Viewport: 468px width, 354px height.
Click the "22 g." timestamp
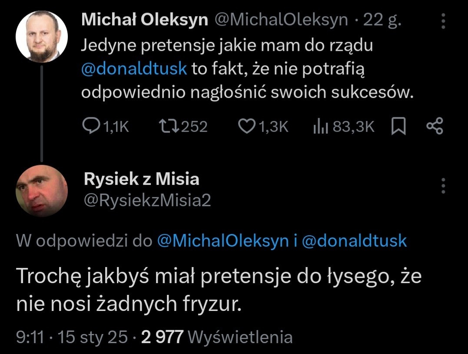point(382,20)
